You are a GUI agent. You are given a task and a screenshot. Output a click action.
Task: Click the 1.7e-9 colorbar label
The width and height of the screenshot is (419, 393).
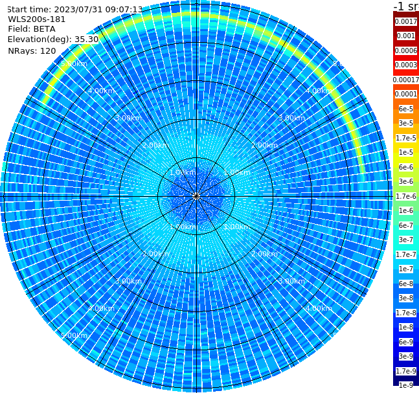click(x=406, y=371)
